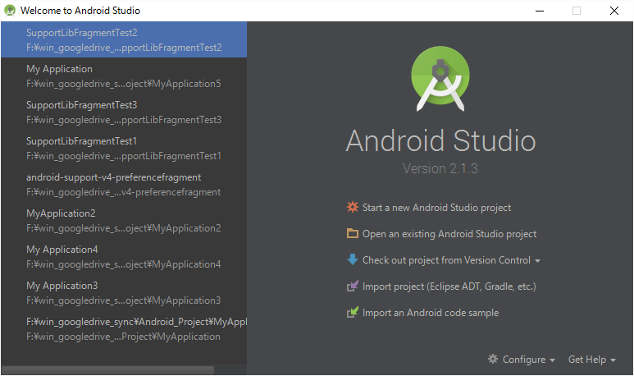Click the starburst icon for new project
Screen dimensions: 634x376
[x=353, y=208]
